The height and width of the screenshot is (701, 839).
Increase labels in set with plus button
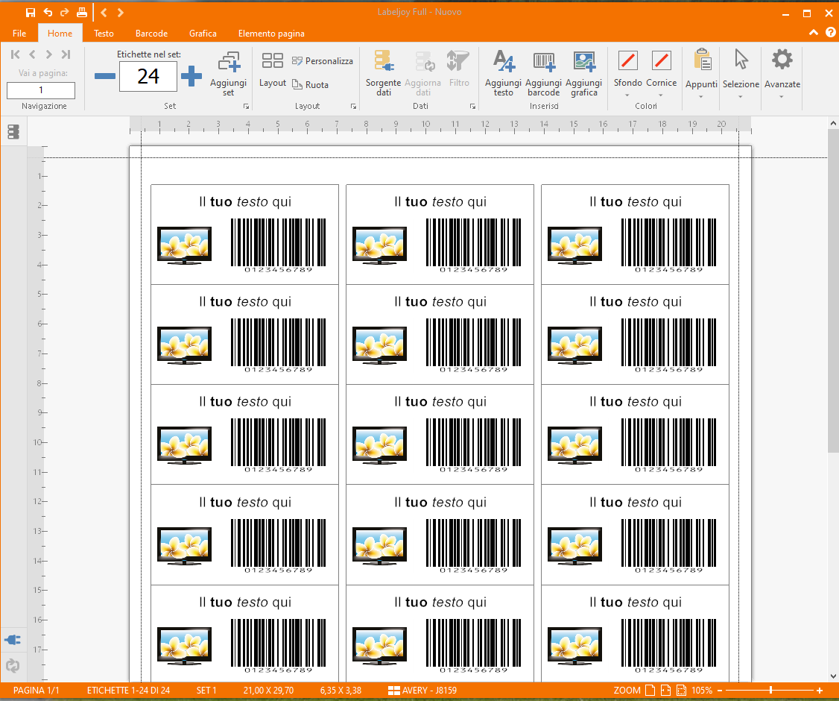tap(191, 76)
